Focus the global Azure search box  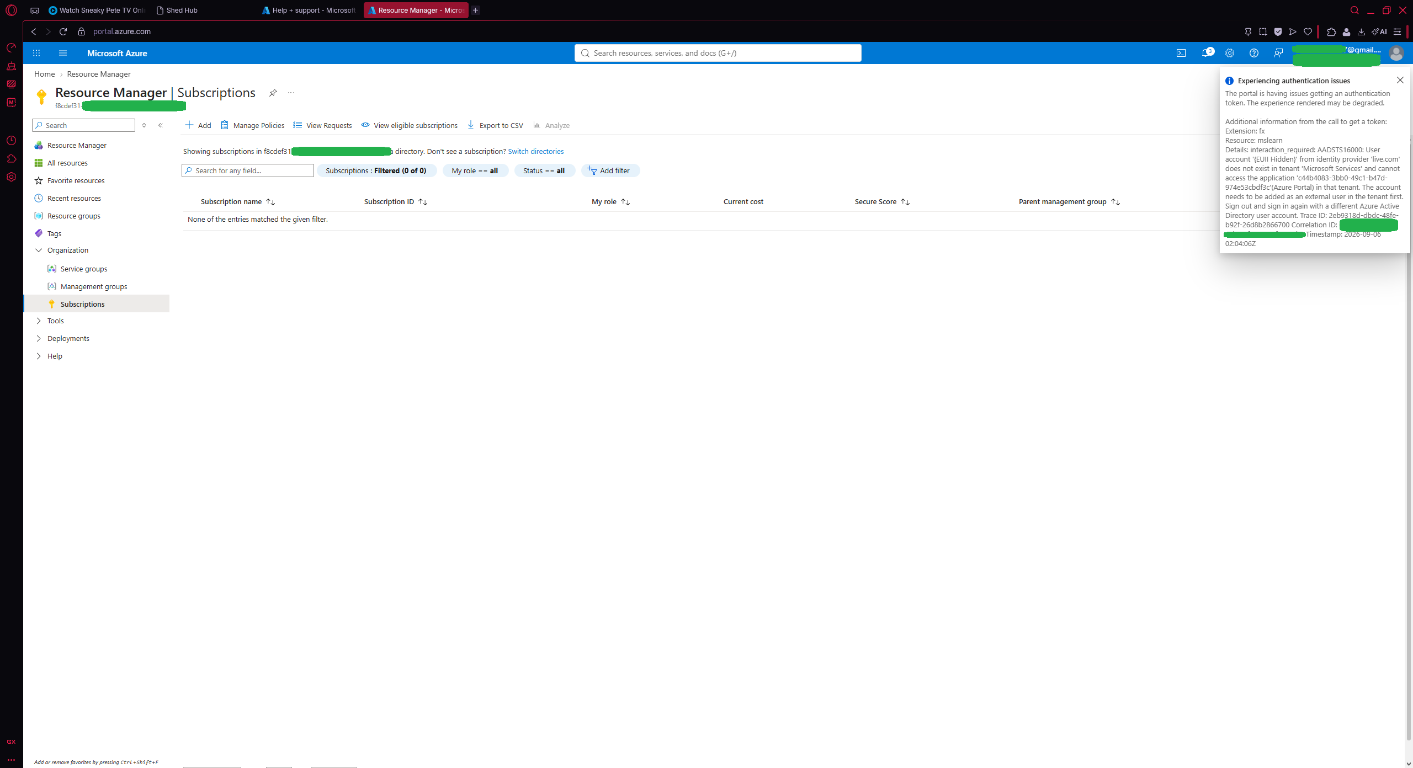tap(718, 53)
